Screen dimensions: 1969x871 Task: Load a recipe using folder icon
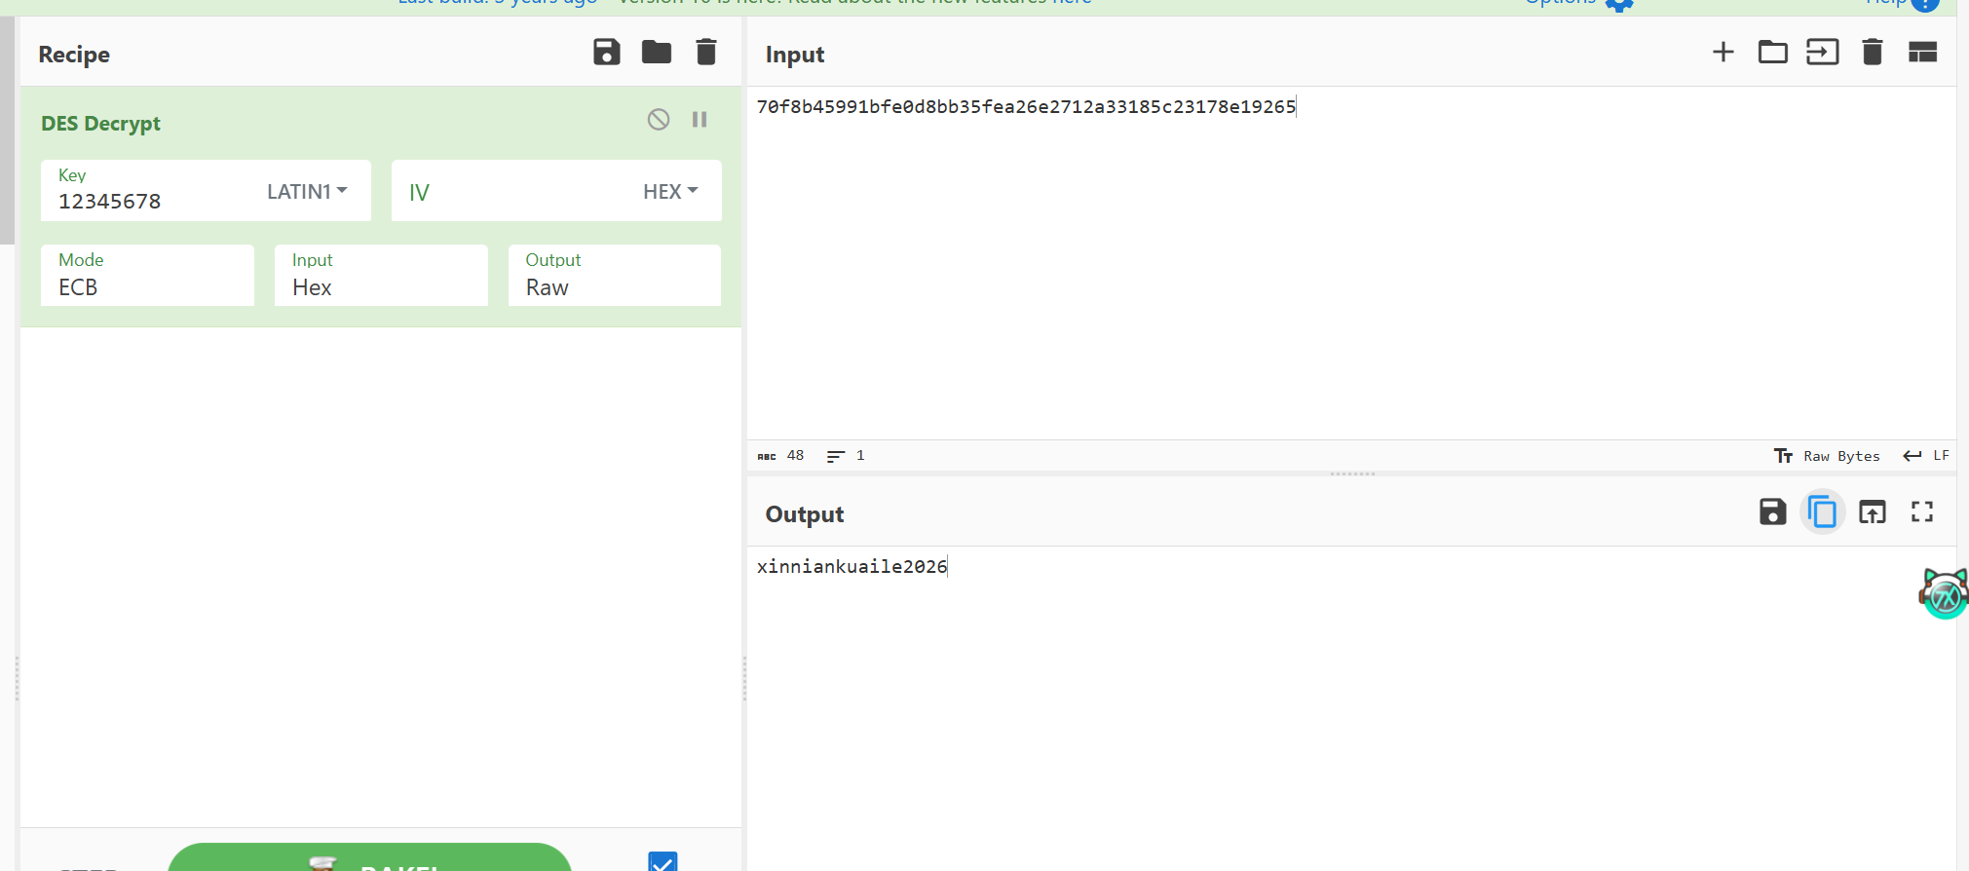pyautogui.click(x=656, y=53)
